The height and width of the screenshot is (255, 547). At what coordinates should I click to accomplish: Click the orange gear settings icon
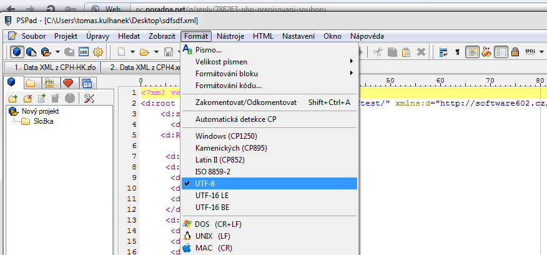click(x=98, y=52)
